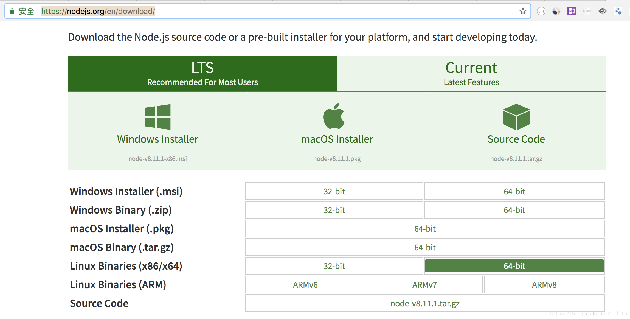Download Windows Installer (.msi) 64-bit
The image size is (630, 319).
click(x=514, y=191)
